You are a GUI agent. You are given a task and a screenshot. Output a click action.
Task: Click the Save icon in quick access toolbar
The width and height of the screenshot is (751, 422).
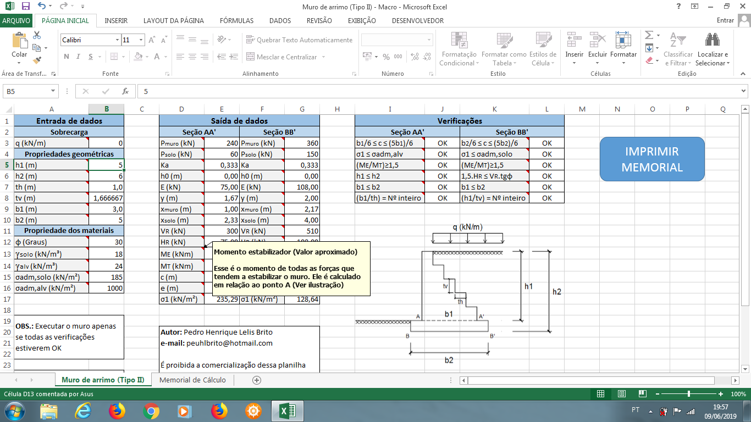coord(26,7)
